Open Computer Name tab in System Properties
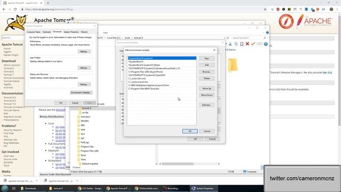341x192 pixels. (x=34, y=32)
